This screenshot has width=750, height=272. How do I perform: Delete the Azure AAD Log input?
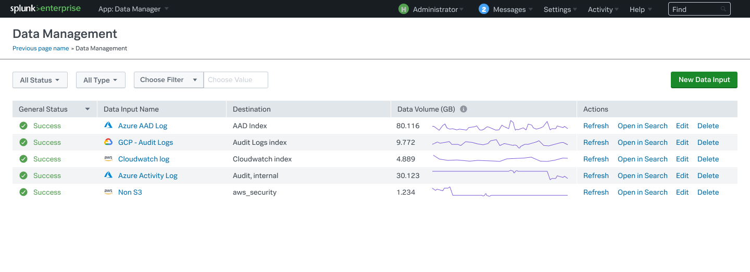click(708, 126)
